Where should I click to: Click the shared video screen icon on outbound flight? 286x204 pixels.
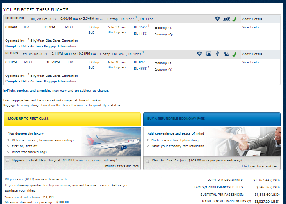pyautogui.click(x=227, y=19)
